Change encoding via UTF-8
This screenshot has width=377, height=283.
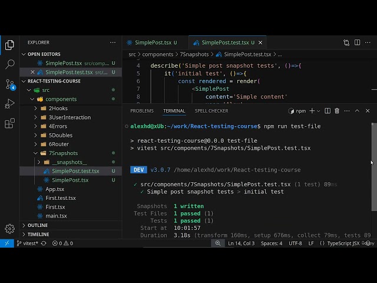295,243
